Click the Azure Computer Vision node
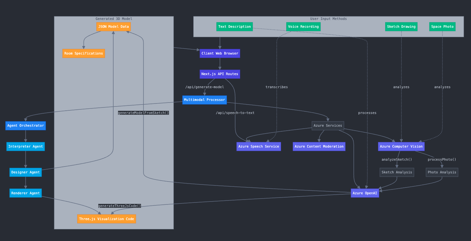 [x=401, y=146]
